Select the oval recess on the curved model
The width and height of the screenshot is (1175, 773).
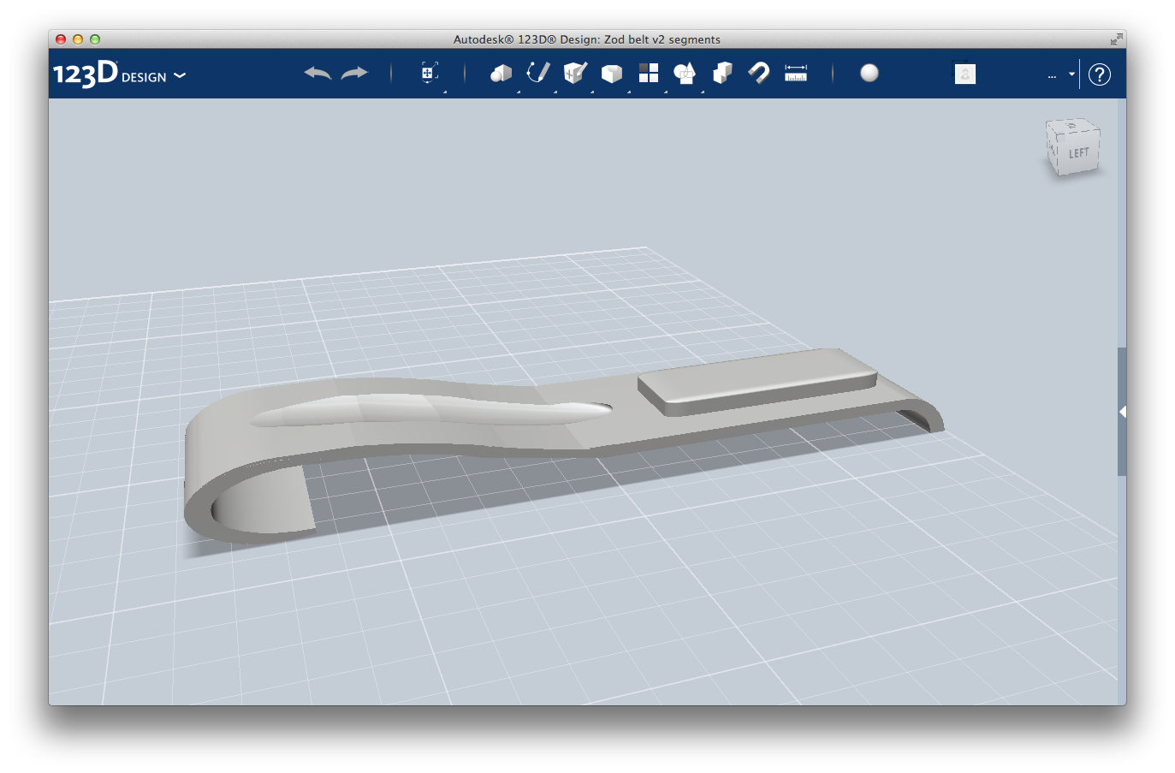[431, 409]
